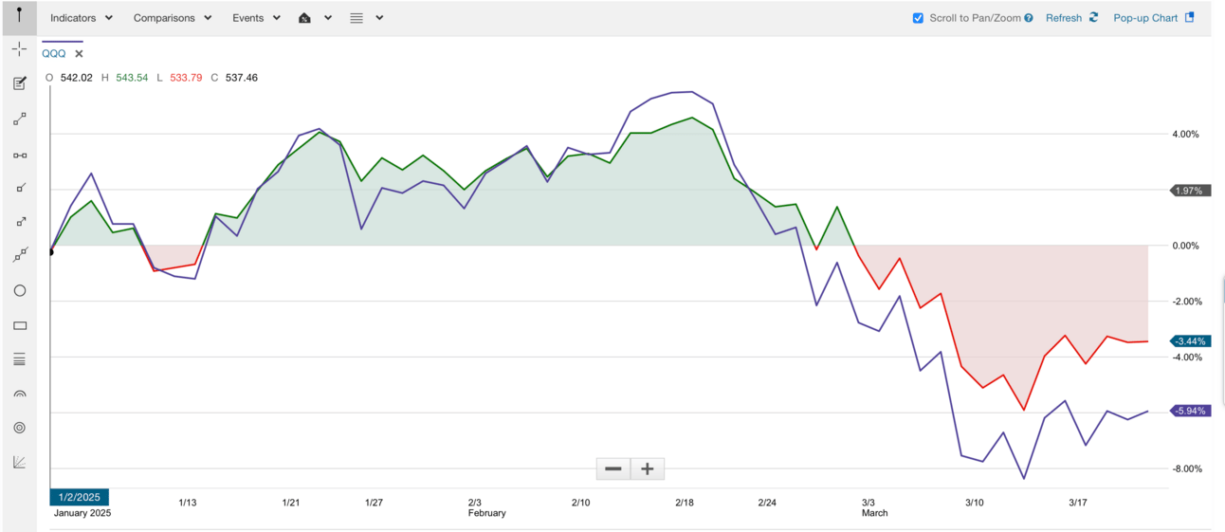The image size is (1225, 532).
Task: Select the horizontal parallel lines tool
Action: (x=19, y=359)
